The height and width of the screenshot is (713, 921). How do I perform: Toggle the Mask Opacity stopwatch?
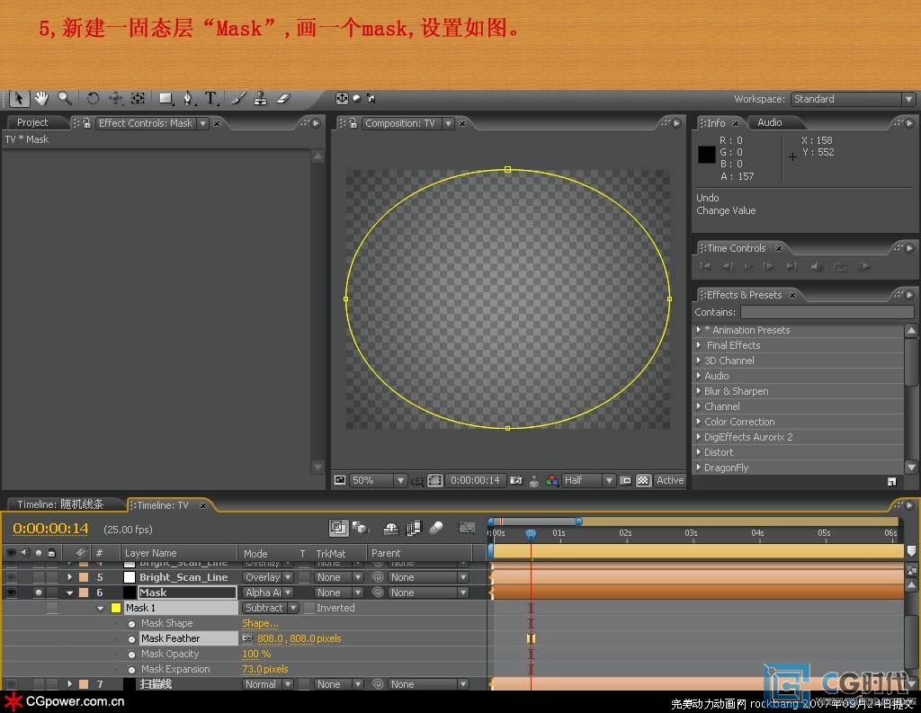pyautogui.click(x=131, y=655)
